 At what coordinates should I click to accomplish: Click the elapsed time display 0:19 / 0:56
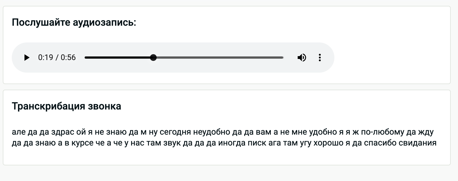click(x=57, y=58)
